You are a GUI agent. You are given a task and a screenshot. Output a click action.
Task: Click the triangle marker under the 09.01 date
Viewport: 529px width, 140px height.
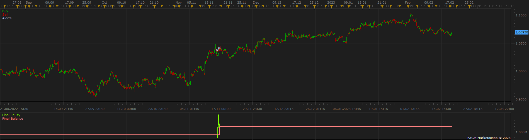[x=349, y=7]
